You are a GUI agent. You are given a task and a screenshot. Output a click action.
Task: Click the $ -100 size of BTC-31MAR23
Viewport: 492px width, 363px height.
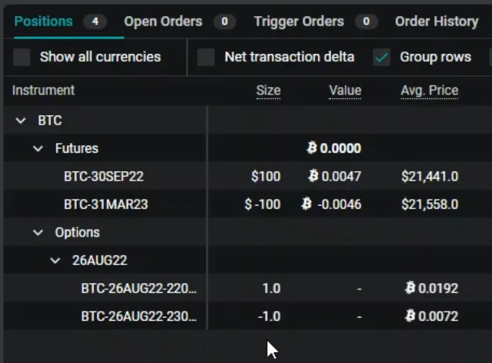tap(262, 204)
